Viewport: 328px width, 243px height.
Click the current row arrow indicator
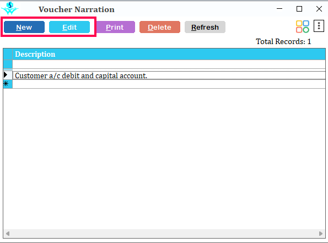6,74
